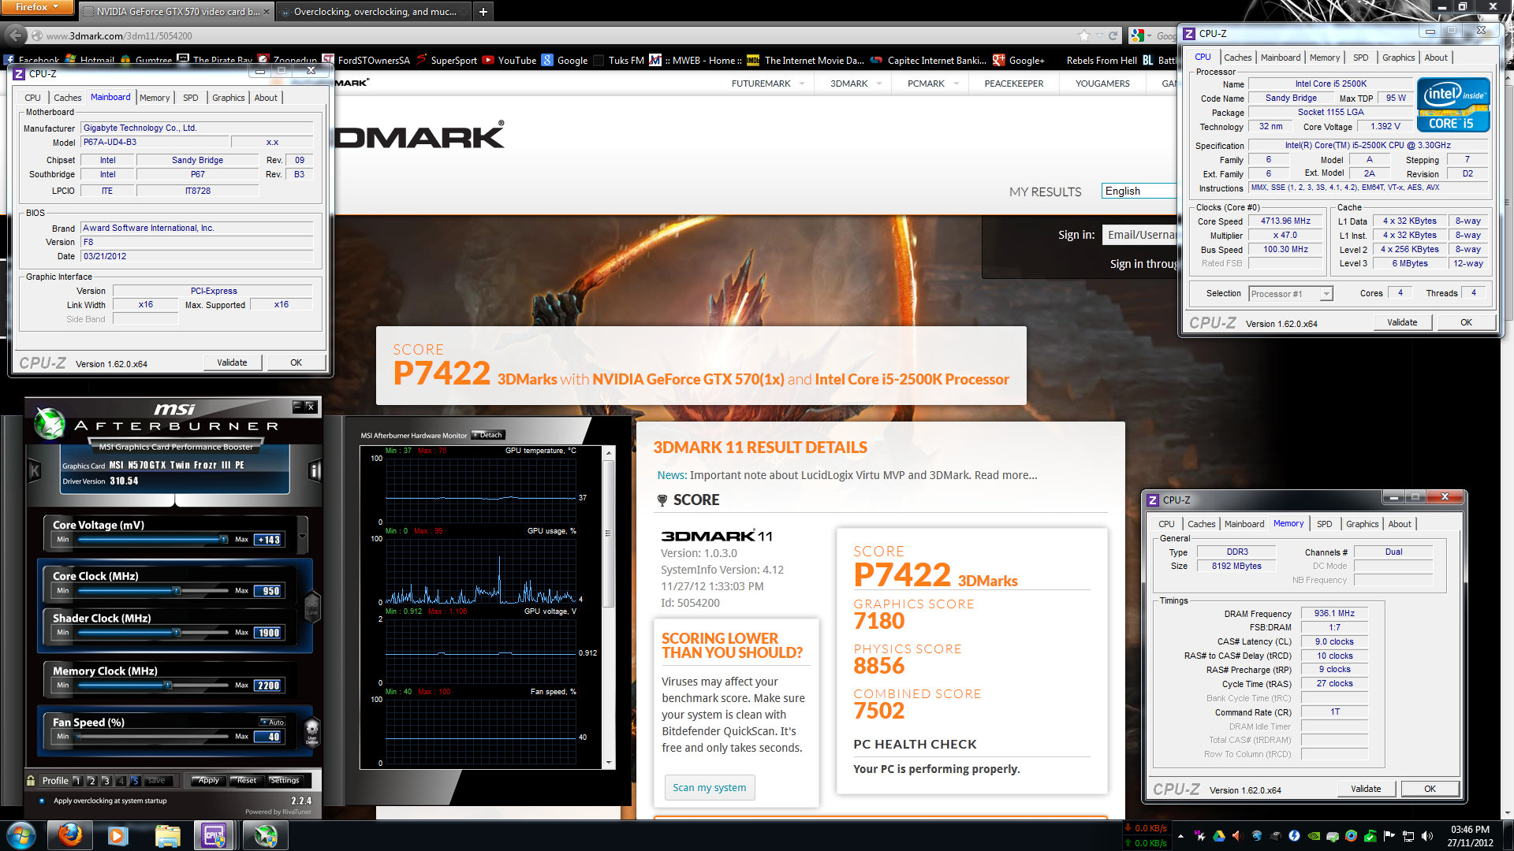Expand the Core Voltage options arrow
This screenshot has height=851, width=1514.
302,535
